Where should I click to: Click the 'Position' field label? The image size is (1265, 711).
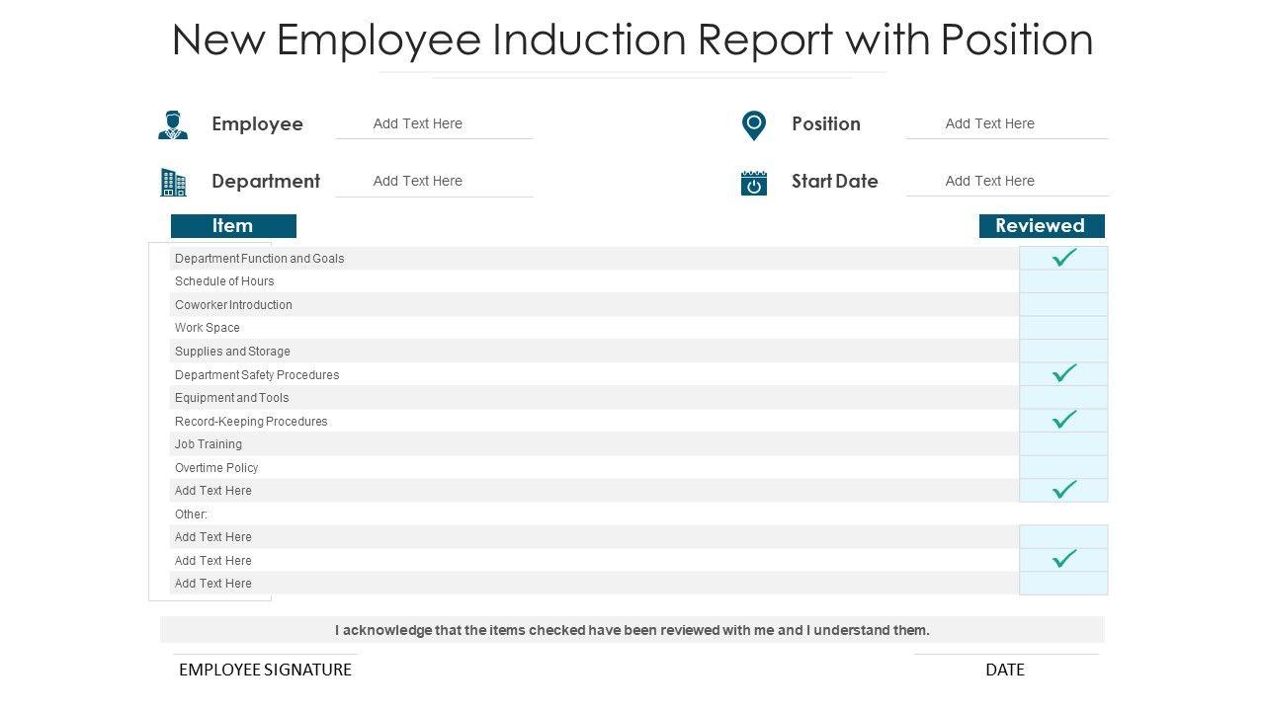(826, 124)
